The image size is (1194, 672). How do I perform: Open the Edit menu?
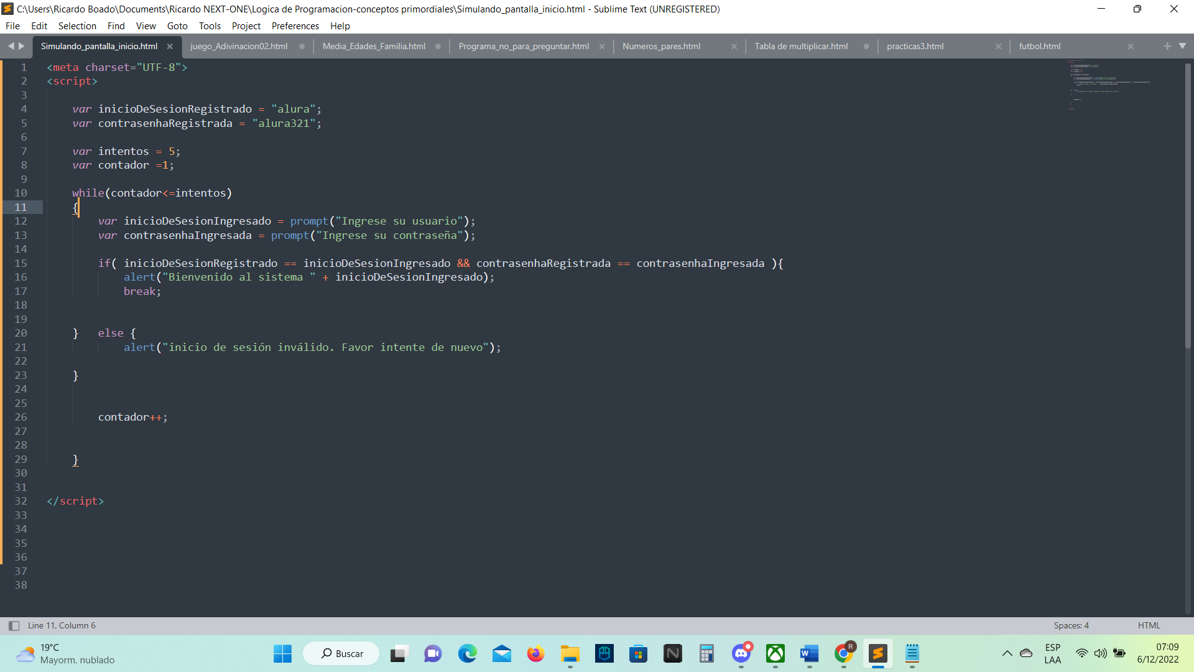39,26
